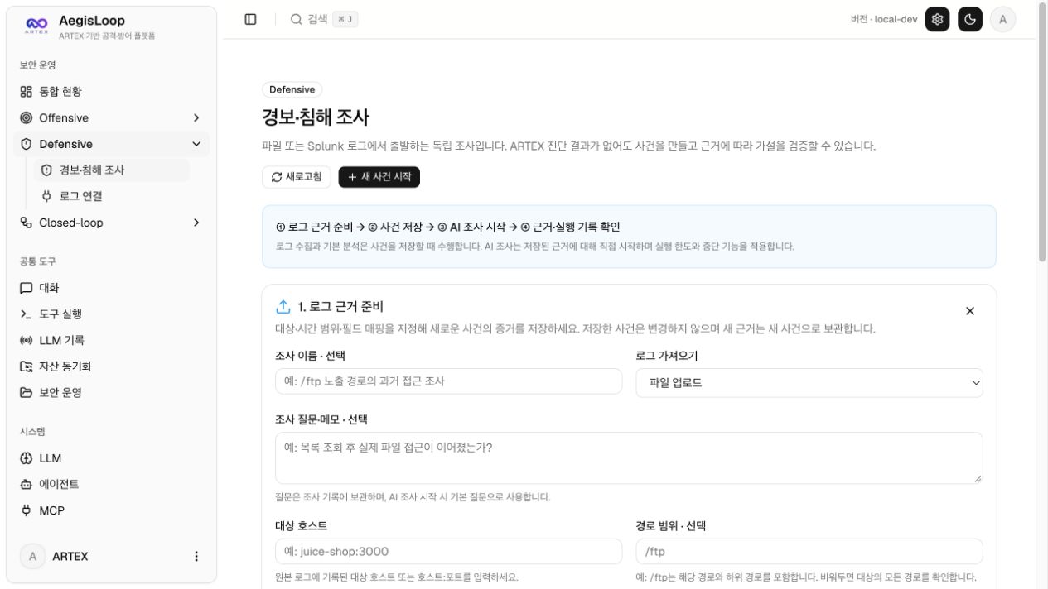Close the 로그 근거 준비 panel
This screenshot has width=1048, height=589.
coord(970,311)
